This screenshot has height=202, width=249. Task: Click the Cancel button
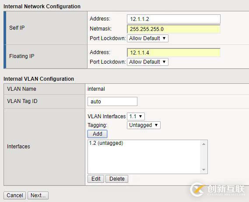[14, 195]
